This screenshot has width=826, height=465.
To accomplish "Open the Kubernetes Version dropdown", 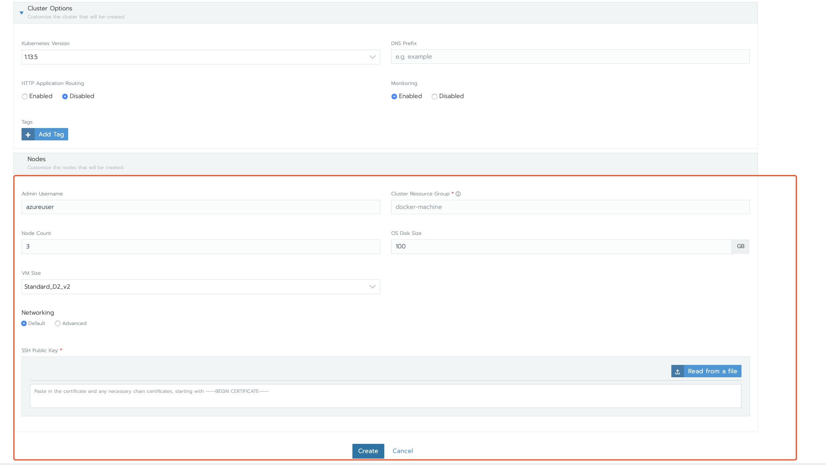I will tap(201, 57).
